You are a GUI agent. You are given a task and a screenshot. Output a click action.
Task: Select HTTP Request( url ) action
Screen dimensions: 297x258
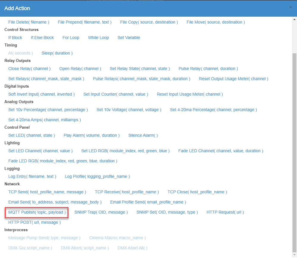[x=225, y=212]
